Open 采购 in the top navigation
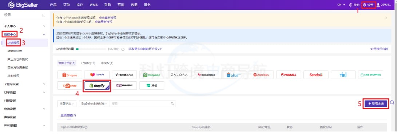The image size is (397, 134). [x=107, y=5]
